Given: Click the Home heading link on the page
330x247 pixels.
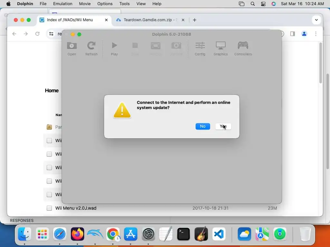Looking at the screenshot, I should coord(52,90).
